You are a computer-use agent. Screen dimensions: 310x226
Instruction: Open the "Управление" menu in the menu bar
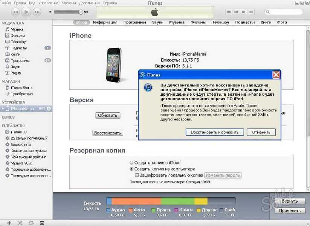pos(48,3)
